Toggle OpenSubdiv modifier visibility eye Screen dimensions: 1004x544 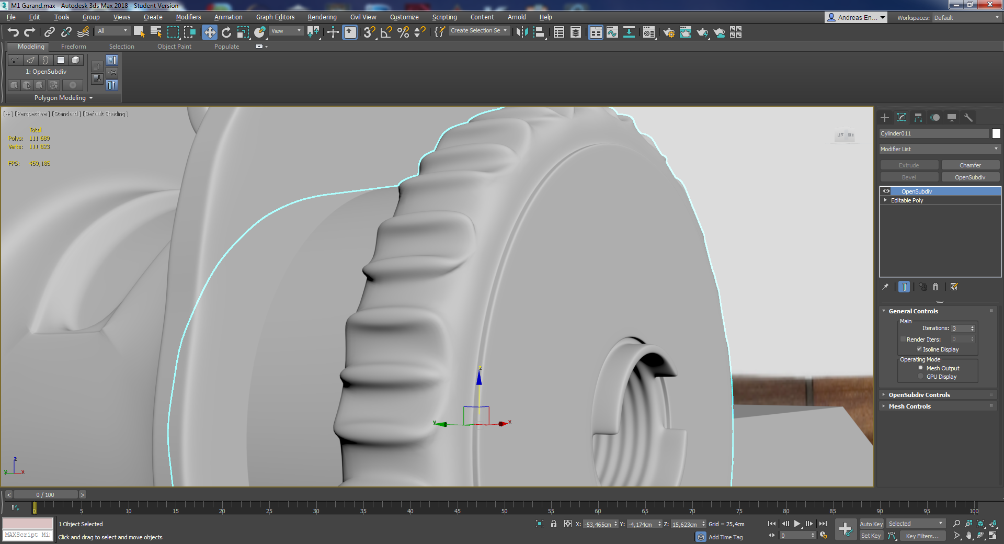point(886,191)
